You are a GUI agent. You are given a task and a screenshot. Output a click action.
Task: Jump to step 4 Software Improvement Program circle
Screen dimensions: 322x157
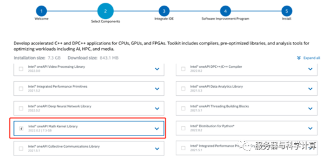click(225, 10)
